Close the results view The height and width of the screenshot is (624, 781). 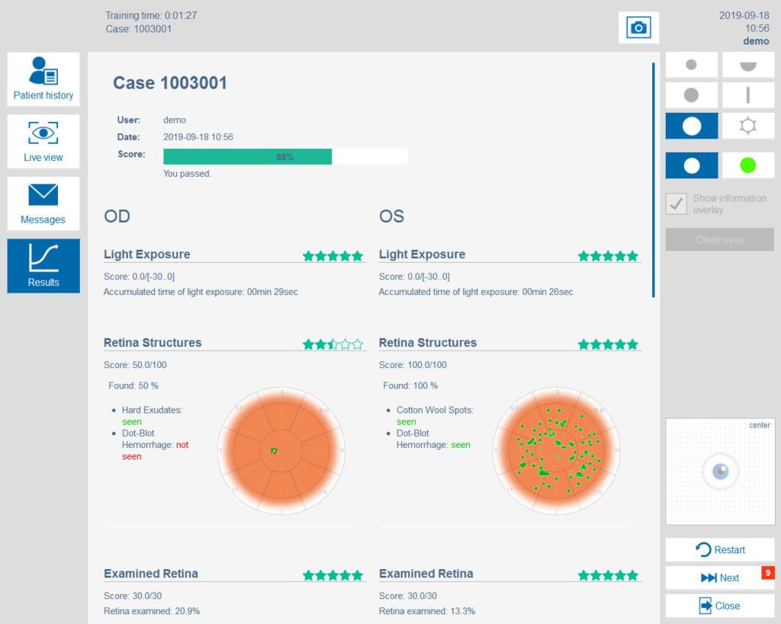pyautogui.click(x=718, y=606)
